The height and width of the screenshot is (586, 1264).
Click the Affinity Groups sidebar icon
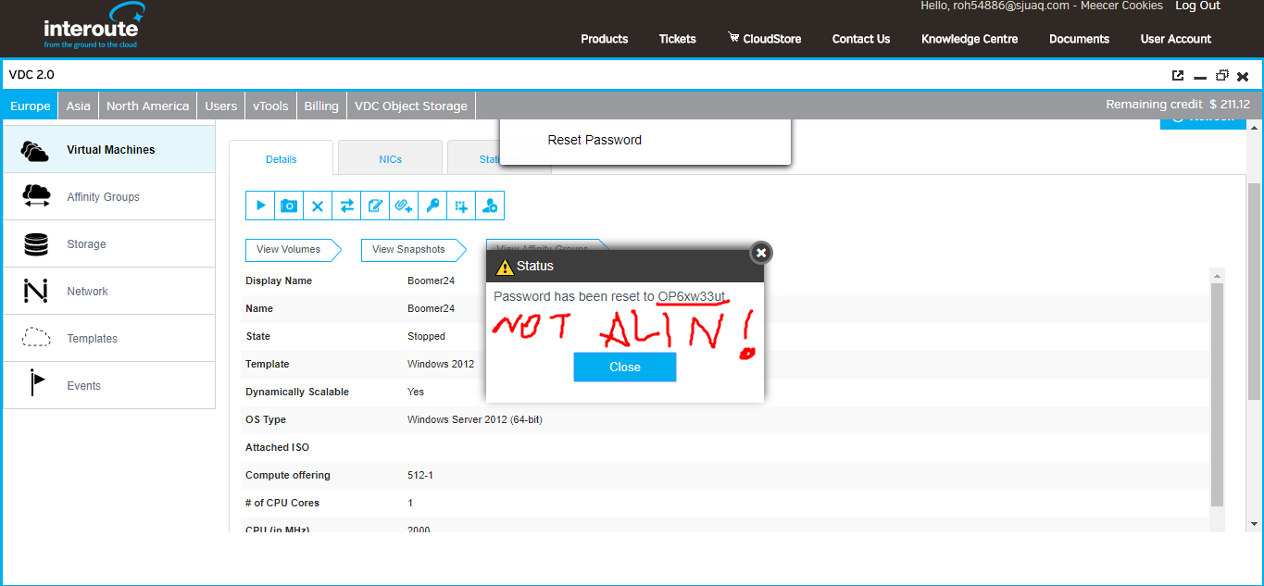pyautogui.click(x=35, y=196)
